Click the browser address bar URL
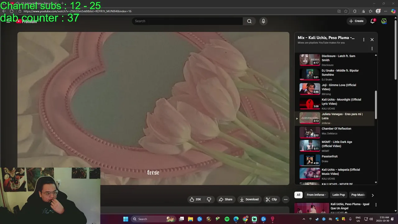This screenshot has width=398, height=224. coord(77,11)
